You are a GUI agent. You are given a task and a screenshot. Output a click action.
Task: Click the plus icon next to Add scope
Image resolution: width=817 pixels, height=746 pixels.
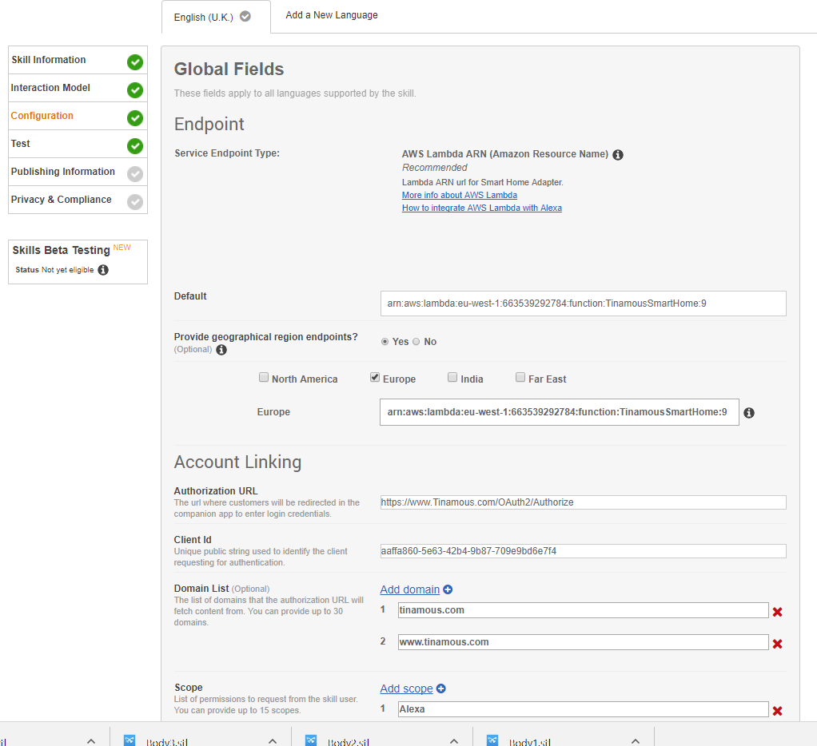[x=440, y=688]
